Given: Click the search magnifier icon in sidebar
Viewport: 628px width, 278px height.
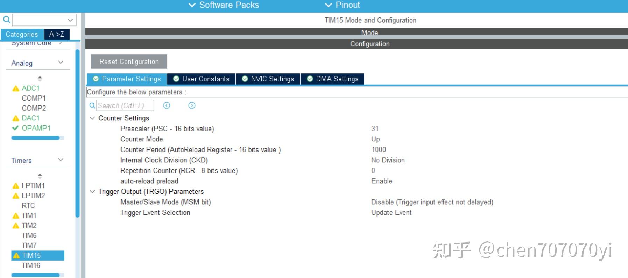Looking at the screenshot, I should [x=6, y=20].
